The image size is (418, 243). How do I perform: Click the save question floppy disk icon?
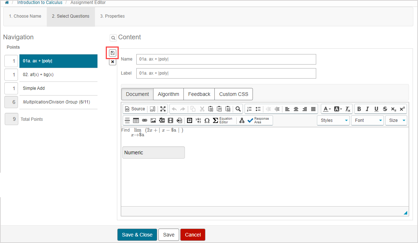tap(113, 53)
